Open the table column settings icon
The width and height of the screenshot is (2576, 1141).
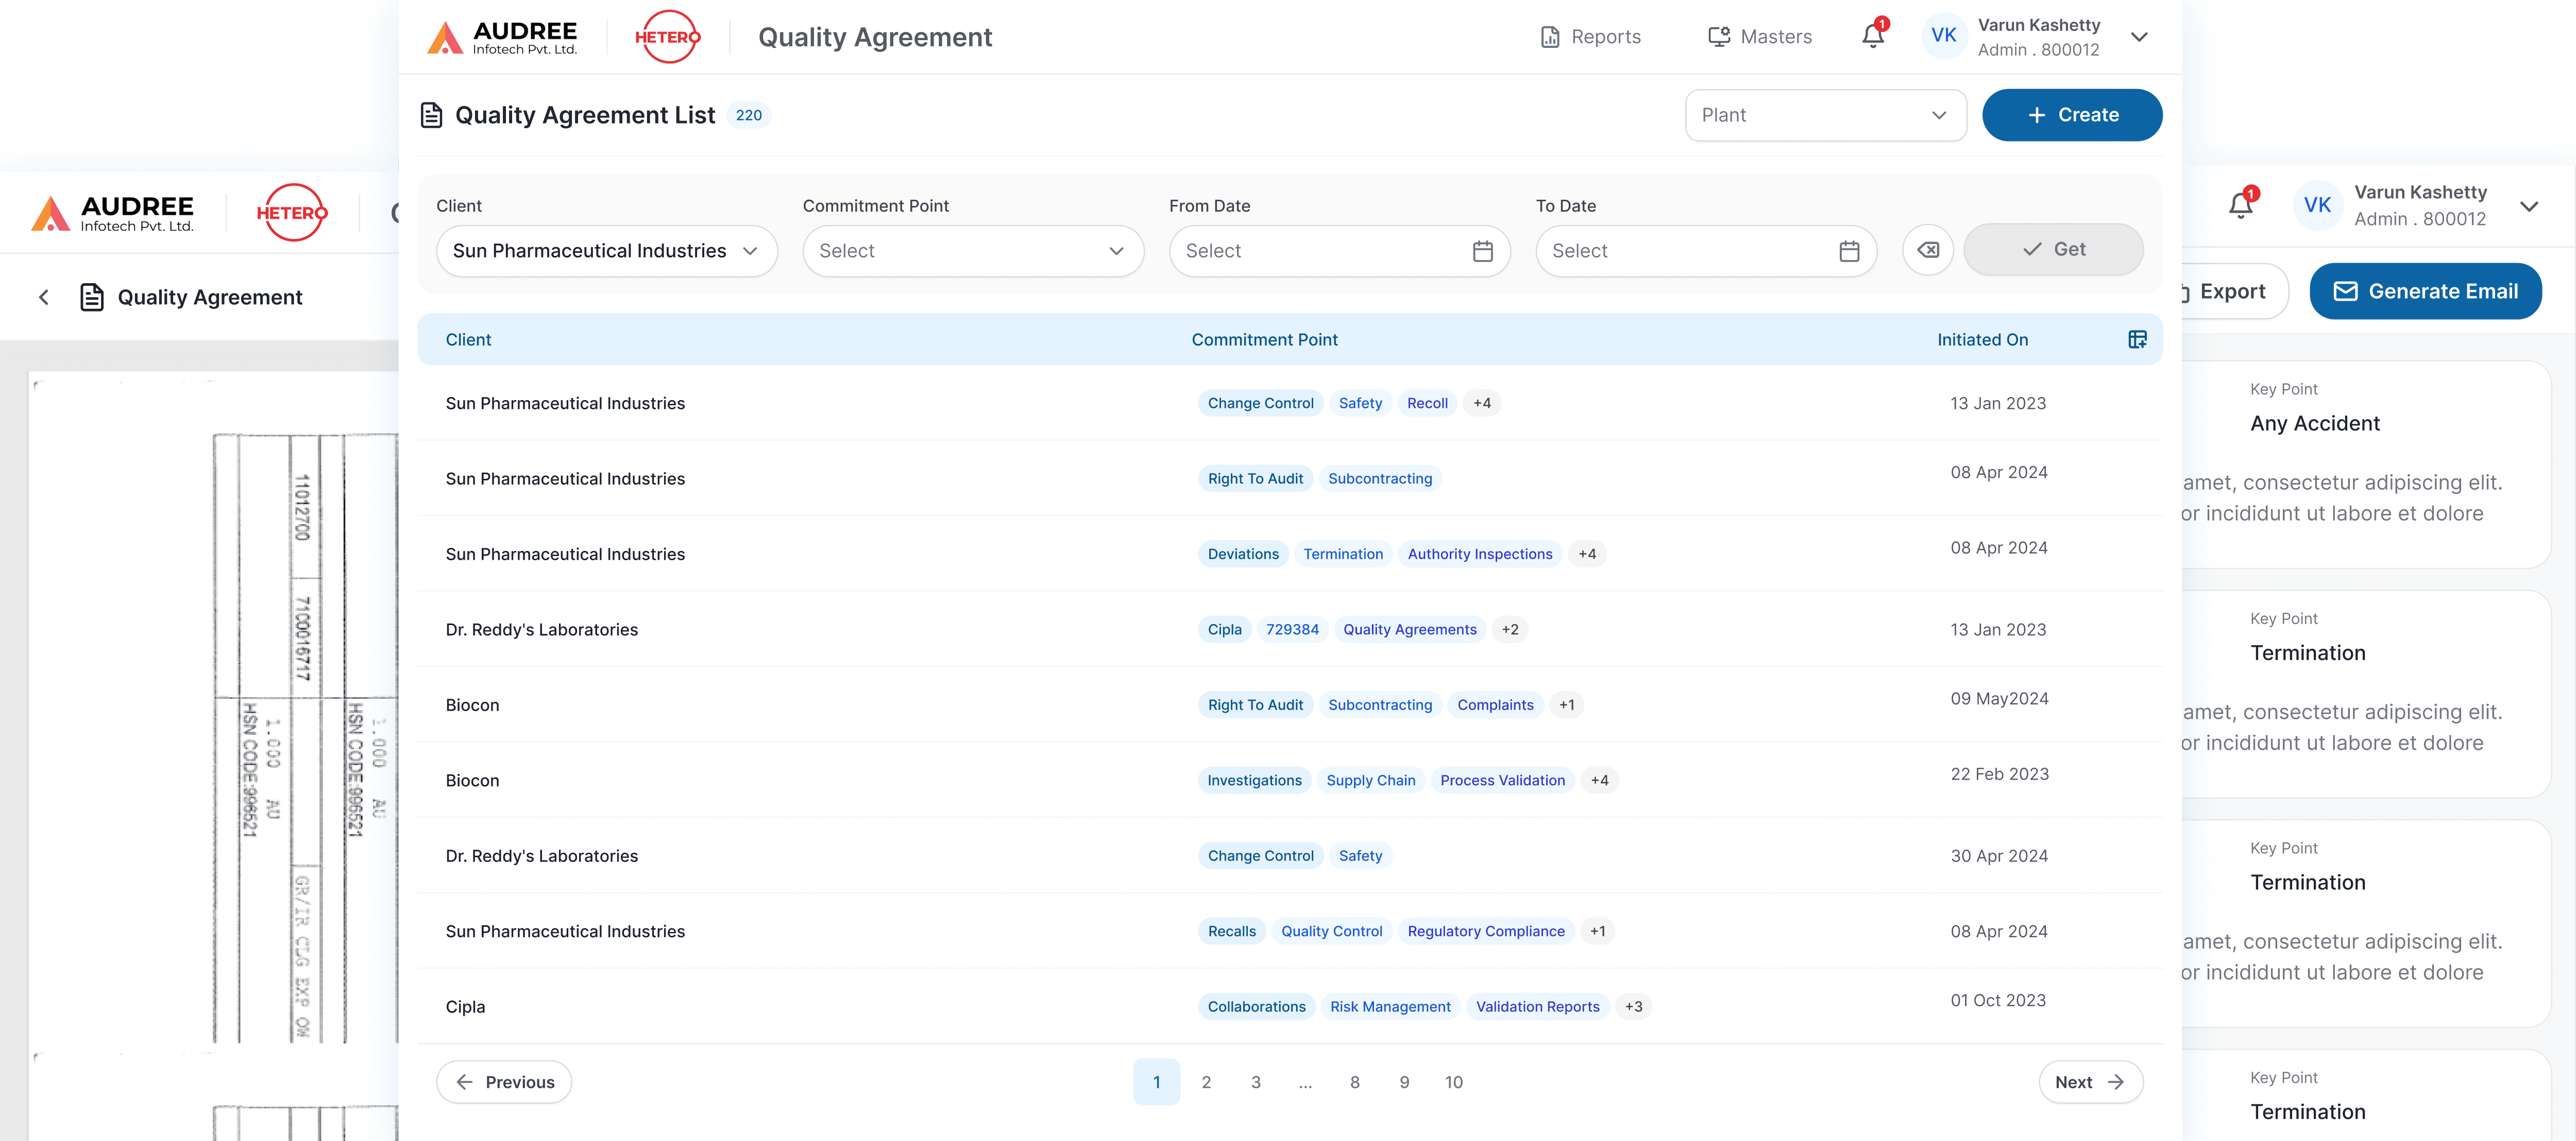[2137, 340]
